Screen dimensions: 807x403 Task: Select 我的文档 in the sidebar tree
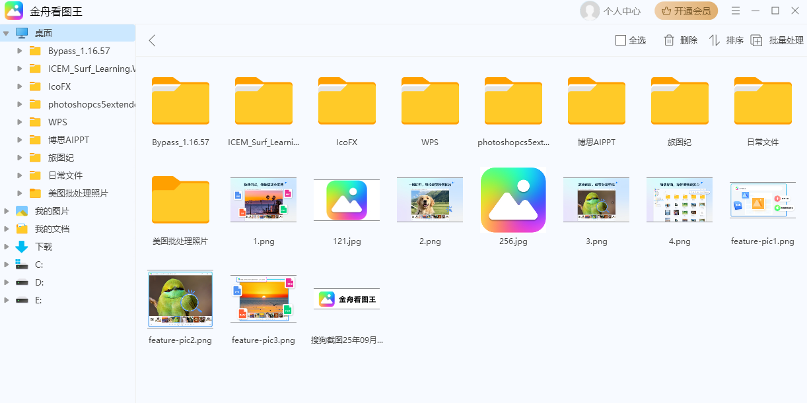[x=52, y=229]
